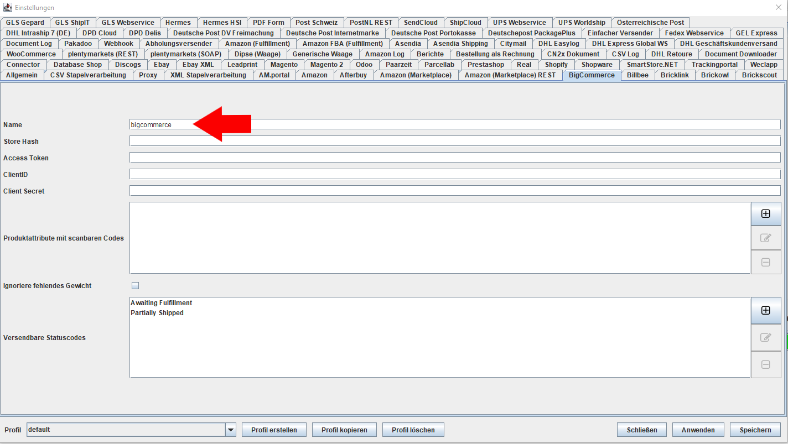The width and height of the screenshot is (788, 444).
Task: Click the Profil löschen button
Action: (413, 430)
